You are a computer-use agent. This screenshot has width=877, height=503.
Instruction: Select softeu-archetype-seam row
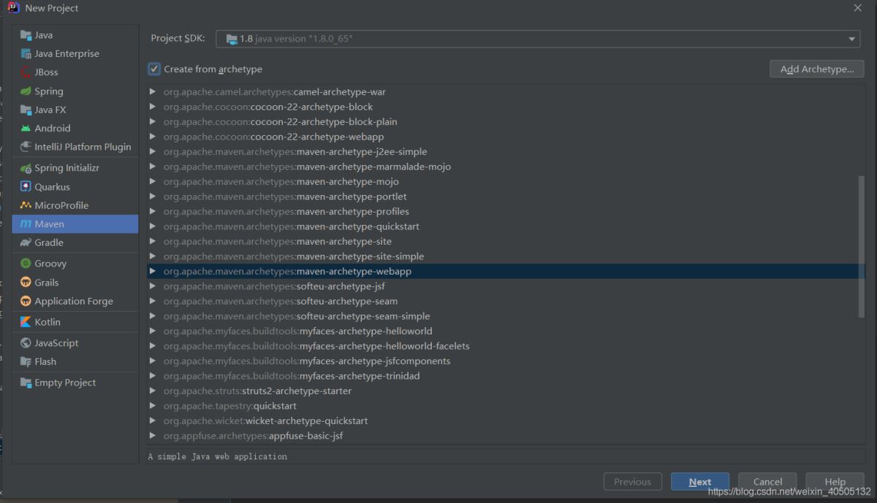[x=506, y=301]
